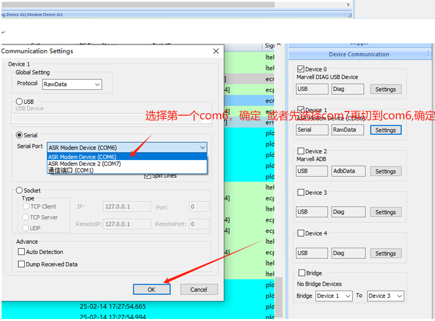Click the "Device ALL;Modem Device ALL" status text
Screen dimensions: 435x321
pos(35,15)
